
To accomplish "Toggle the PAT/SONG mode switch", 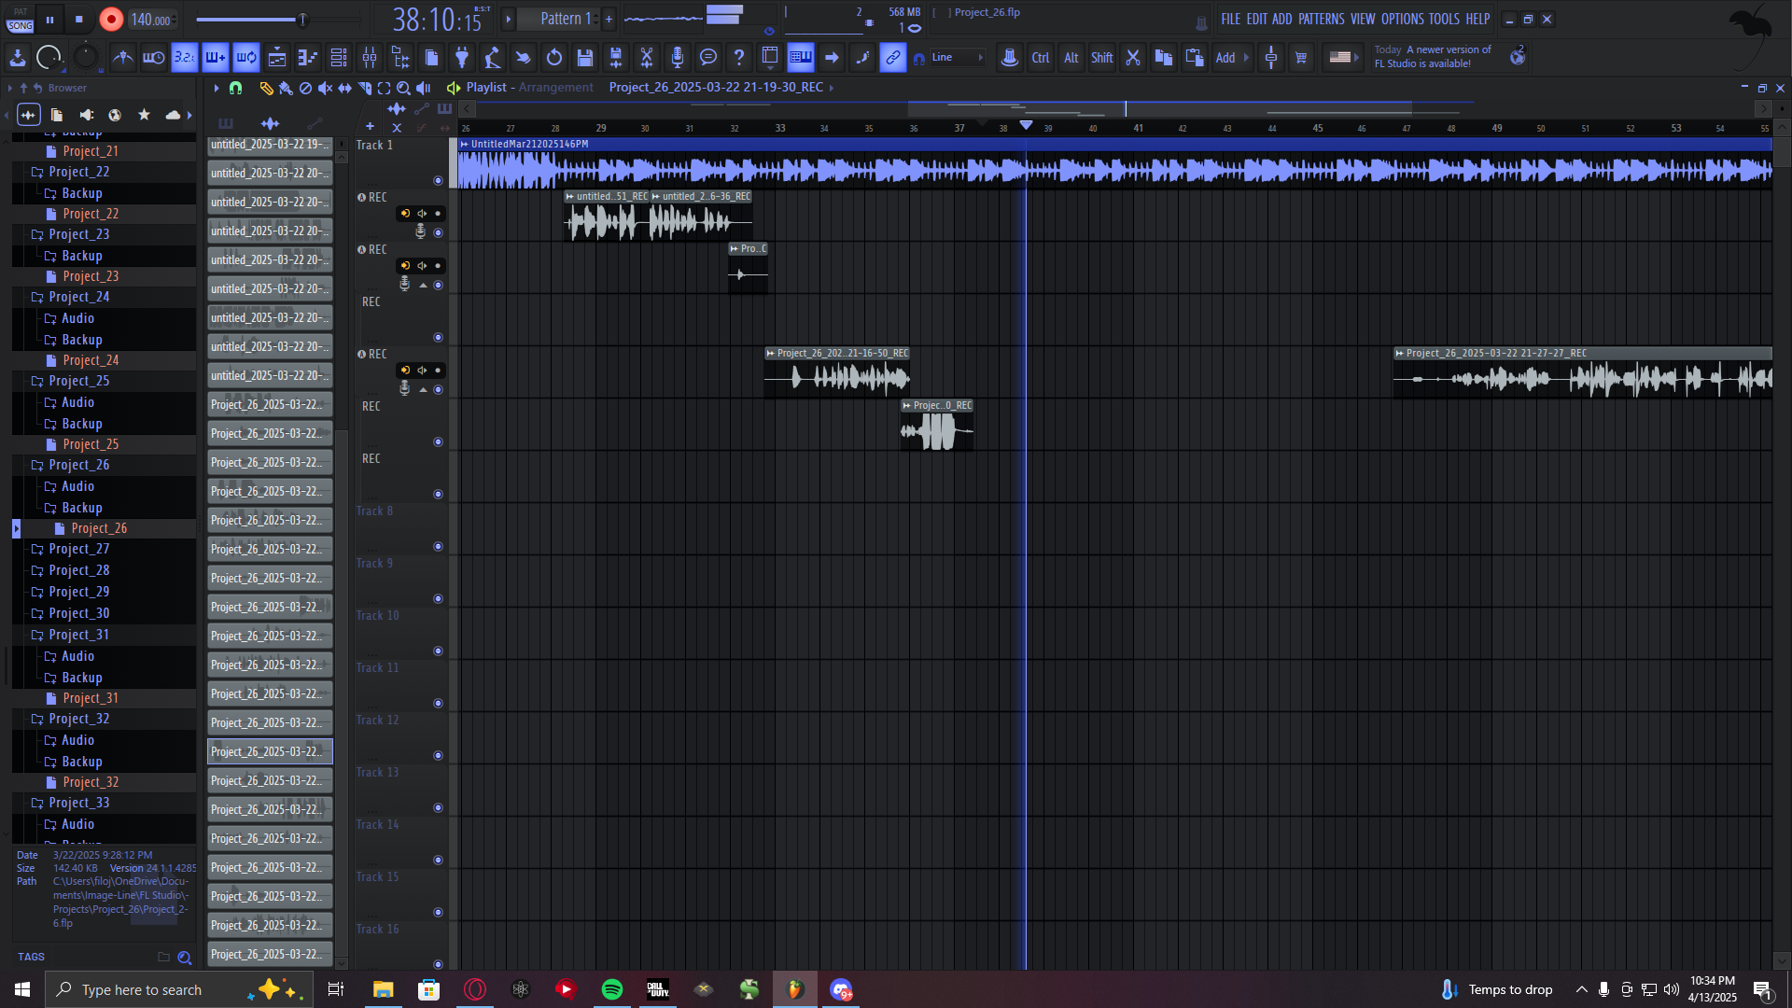I will pos(21,20).
